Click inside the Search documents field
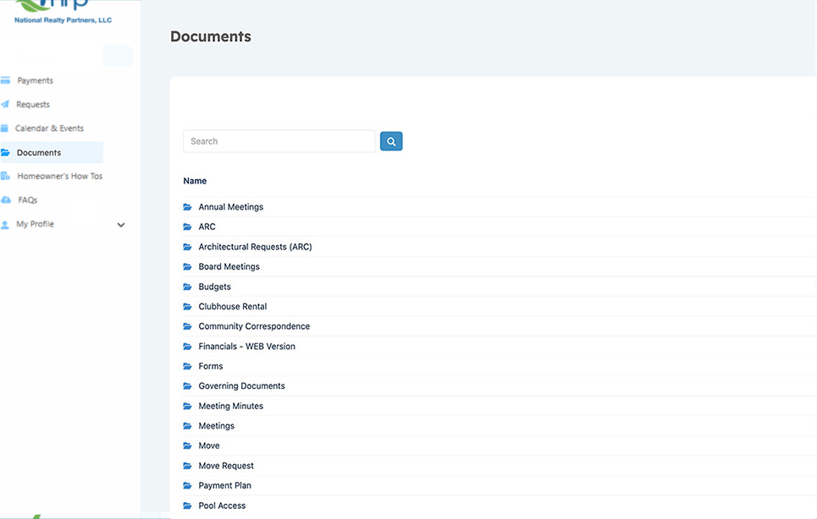Screen dimensions: 817x519 [279, 140]
